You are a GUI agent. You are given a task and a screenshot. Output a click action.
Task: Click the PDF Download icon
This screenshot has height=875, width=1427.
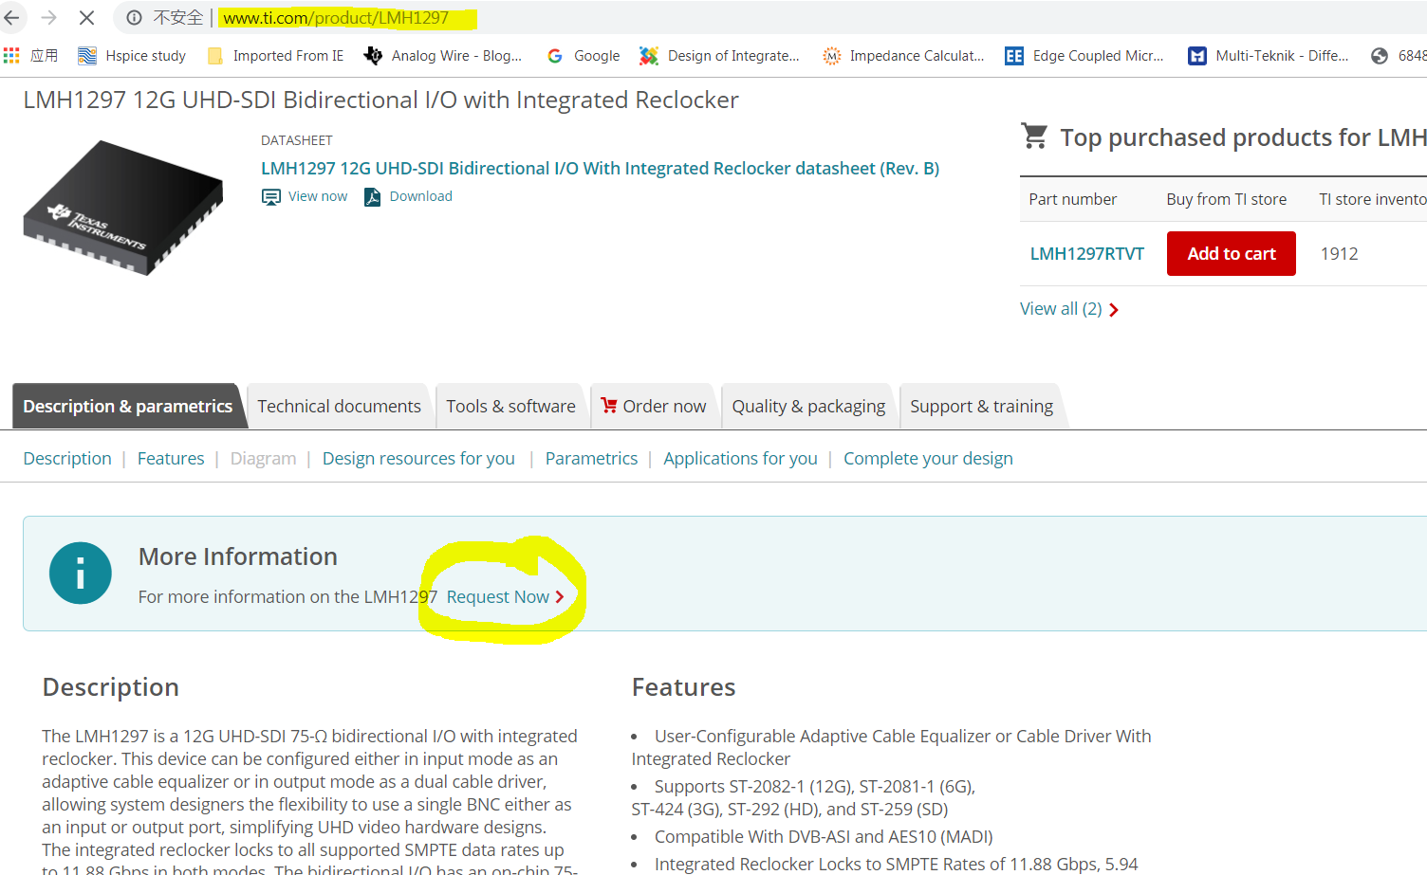[373, 197]
